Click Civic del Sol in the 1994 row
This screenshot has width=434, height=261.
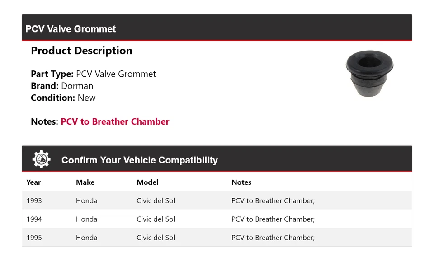(156, 219)
